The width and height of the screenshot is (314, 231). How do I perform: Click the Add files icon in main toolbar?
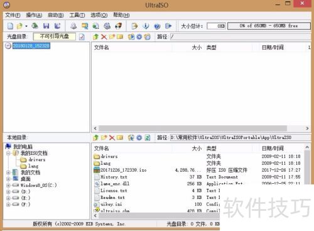tap(134, 26)
